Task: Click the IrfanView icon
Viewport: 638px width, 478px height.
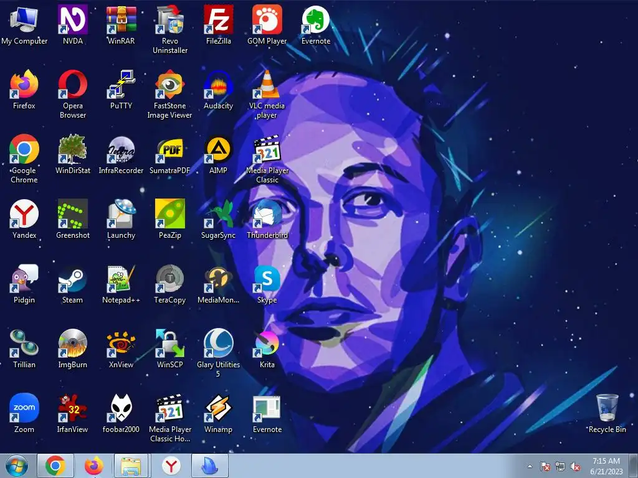Action: pyautogui.click(x=72, y=408)
